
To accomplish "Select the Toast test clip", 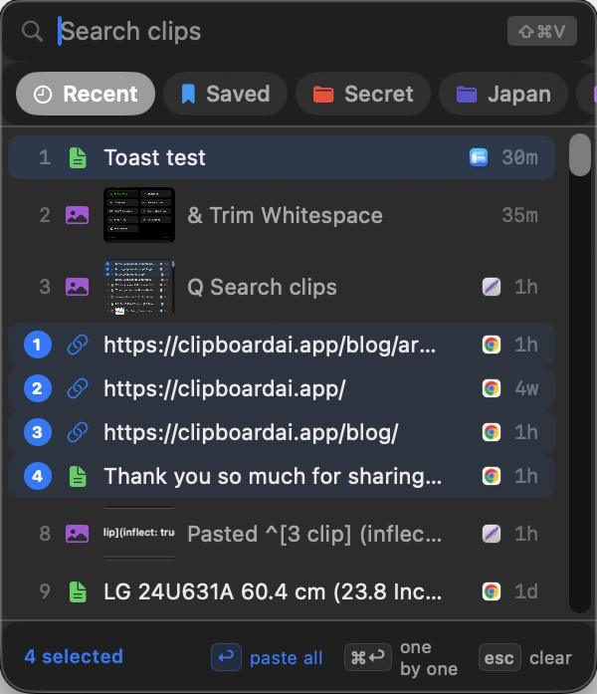I will (x=282, y=157).
